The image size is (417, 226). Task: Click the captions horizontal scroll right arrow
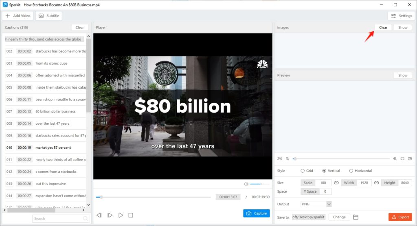coord(83,210)
